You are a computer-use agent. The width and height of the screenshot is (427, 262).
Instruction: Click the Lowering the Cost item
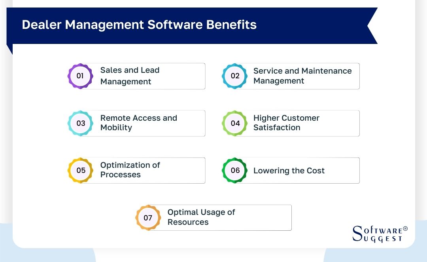click(x=291, y=170)
